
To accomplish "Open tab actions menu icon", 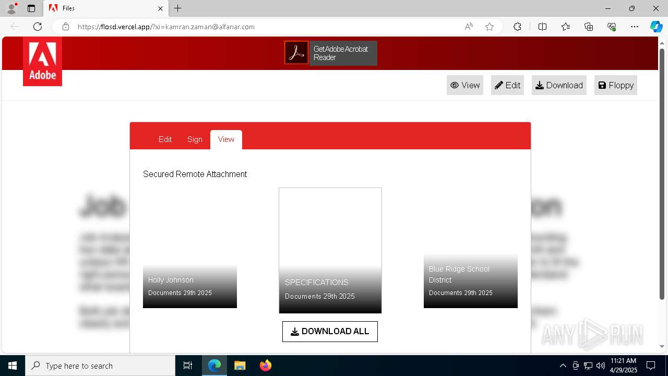I will pos(31,8).
